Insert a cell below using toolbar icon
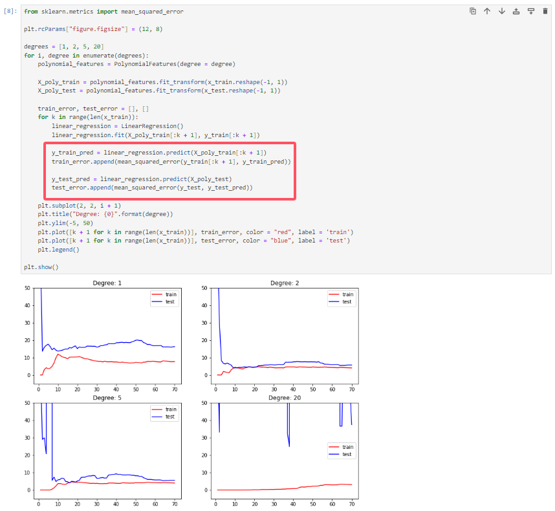Image resolution: width=555 pixels, height=511 pixels. tap(530, 12)
